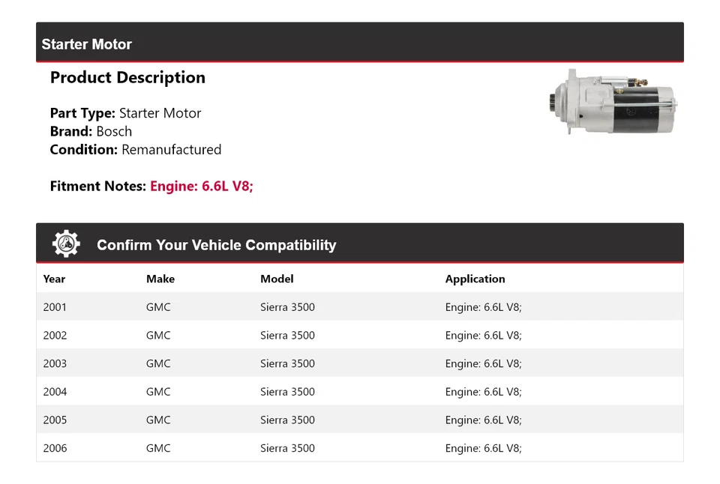Select the 2001 year row cell

point(55,307)
